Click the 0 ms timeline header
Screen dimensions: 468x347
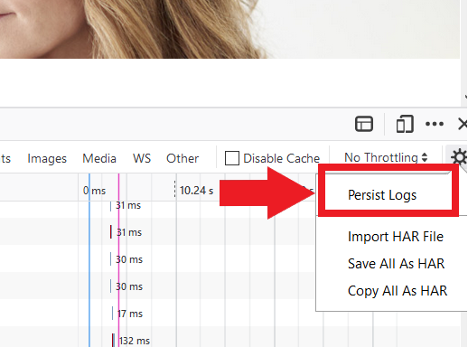coord(94,191)
